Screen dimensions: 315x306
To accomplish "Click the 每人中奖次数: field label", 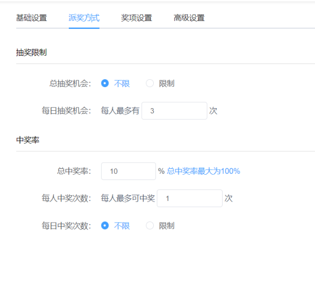I will point(67,198).
